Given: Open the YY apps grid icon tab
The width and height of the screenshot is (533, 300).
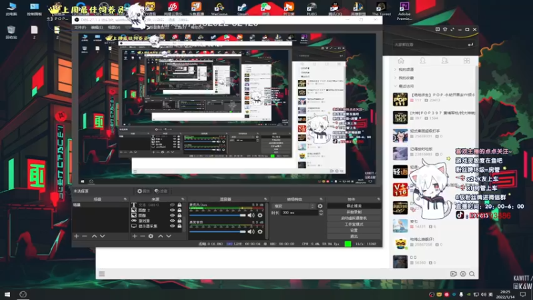Looking at the screenshot, I should [x=467, y=61].
